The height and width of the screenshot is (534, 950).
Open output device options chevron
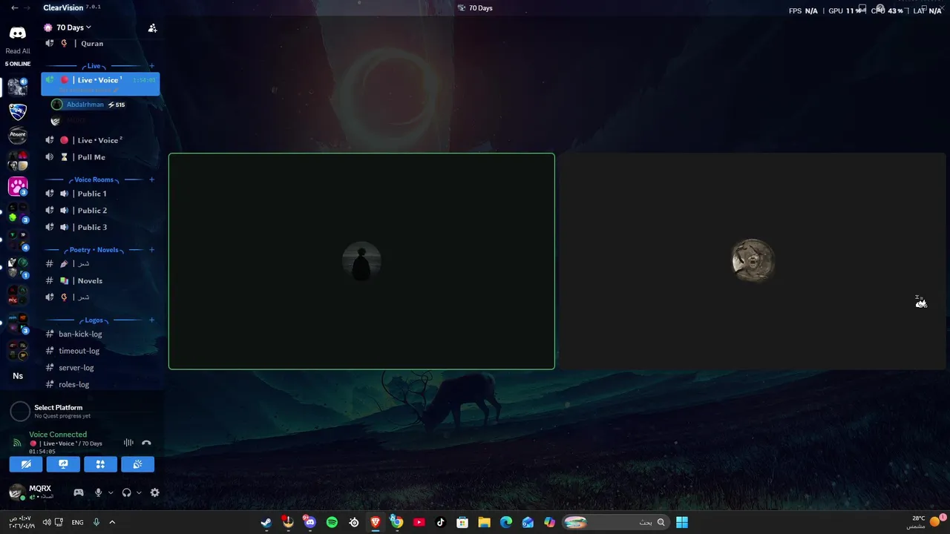[x=139, y=492]
